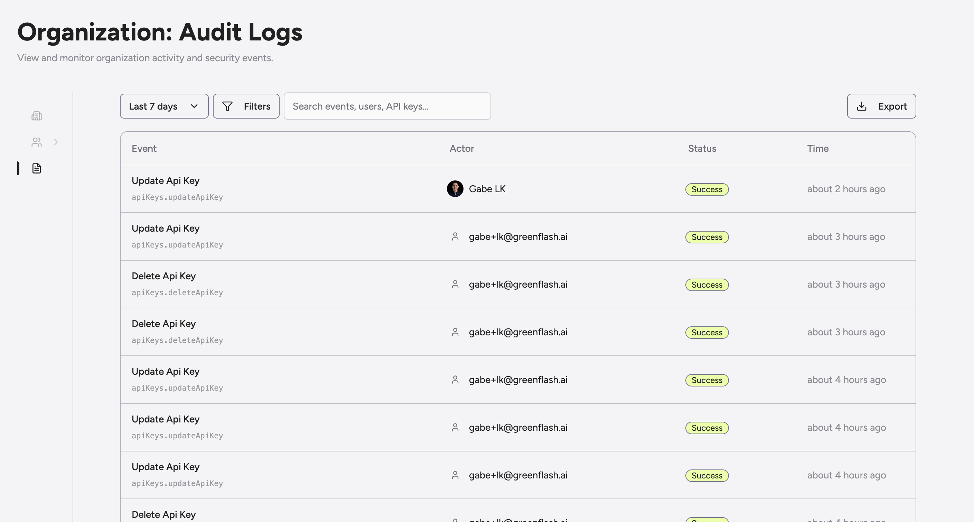Click the Organization: Audit Logs page title
The height and width of the screenshot is (522, 974).
click(x=160, y=32)
